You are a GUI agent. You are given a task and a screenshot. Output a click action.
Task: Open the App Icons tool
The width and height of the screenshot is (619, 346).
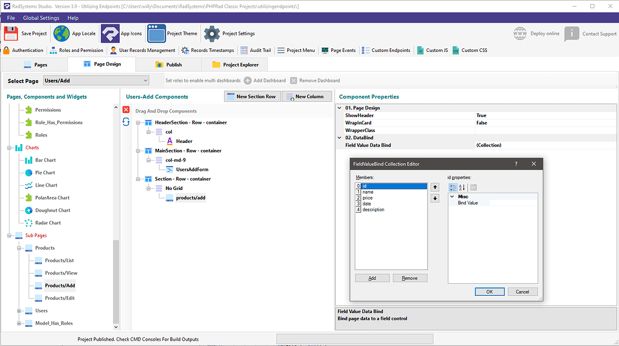point(110,33)
